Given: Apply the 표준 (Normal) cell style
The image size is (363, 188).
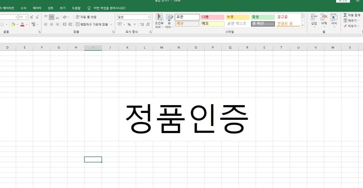Looking at the screenshot, I should coord(187,17).
